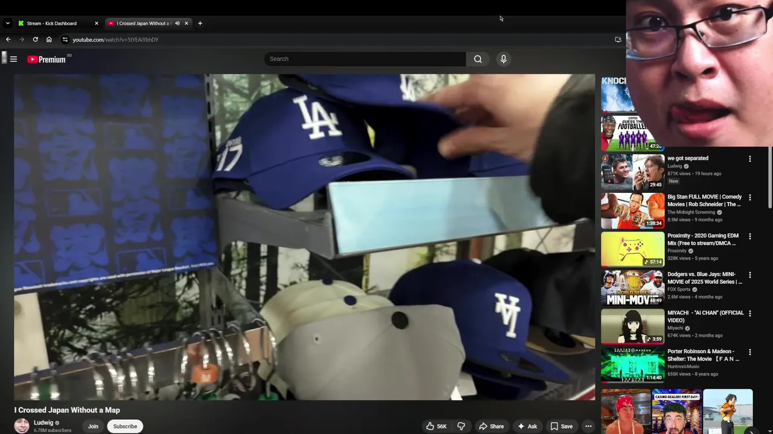This screenshot has width=773, height=434.
Task: Mute the YouTube tab via speaker icon
Action: coord(177,23)
